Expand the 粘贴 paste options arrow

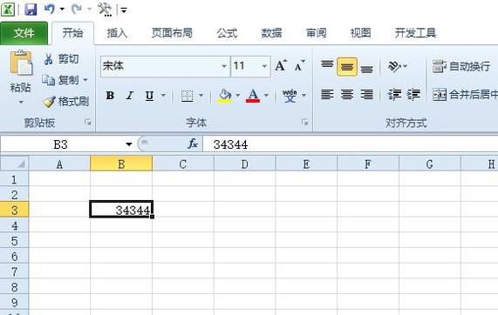pos(21,103)
